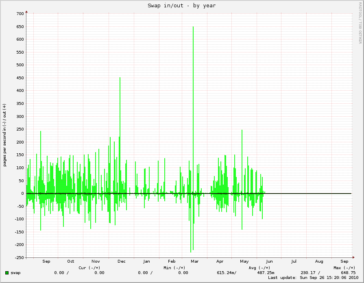Viewport: 364px width, 283px height.
Task: Click the "600" y-axis label
Action: coord(20,39)
